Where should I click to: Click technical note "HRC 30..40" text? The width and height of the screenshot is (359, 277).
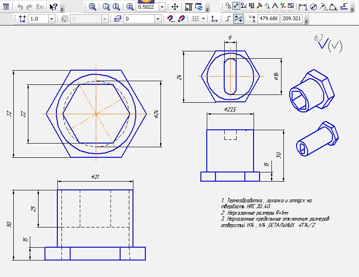point(259,206)
